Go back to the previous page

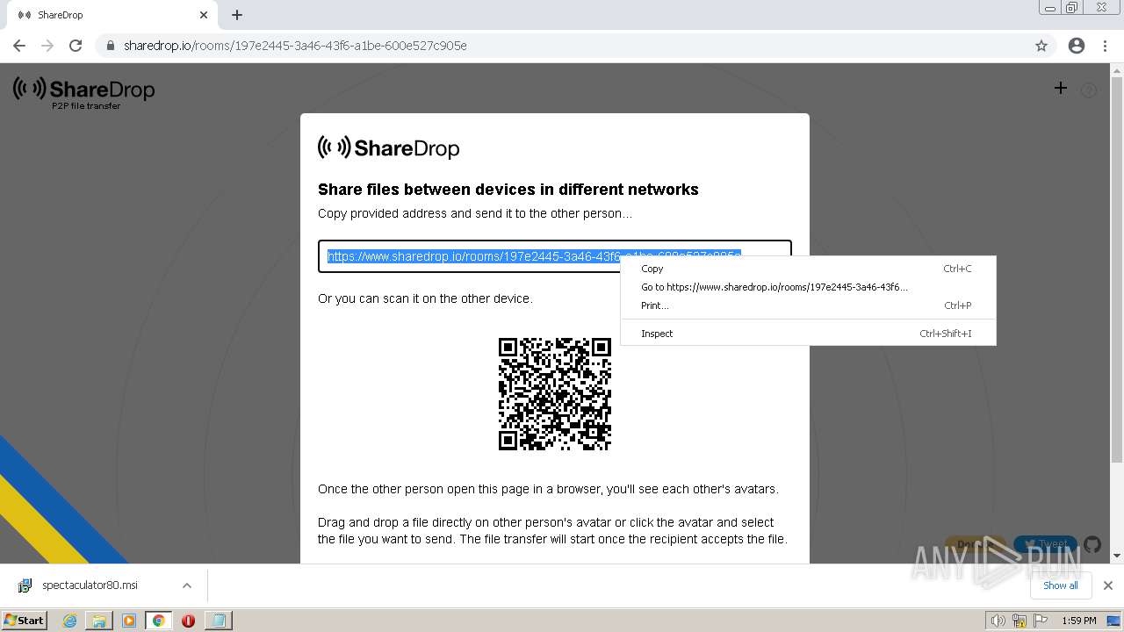pos(19,46)
